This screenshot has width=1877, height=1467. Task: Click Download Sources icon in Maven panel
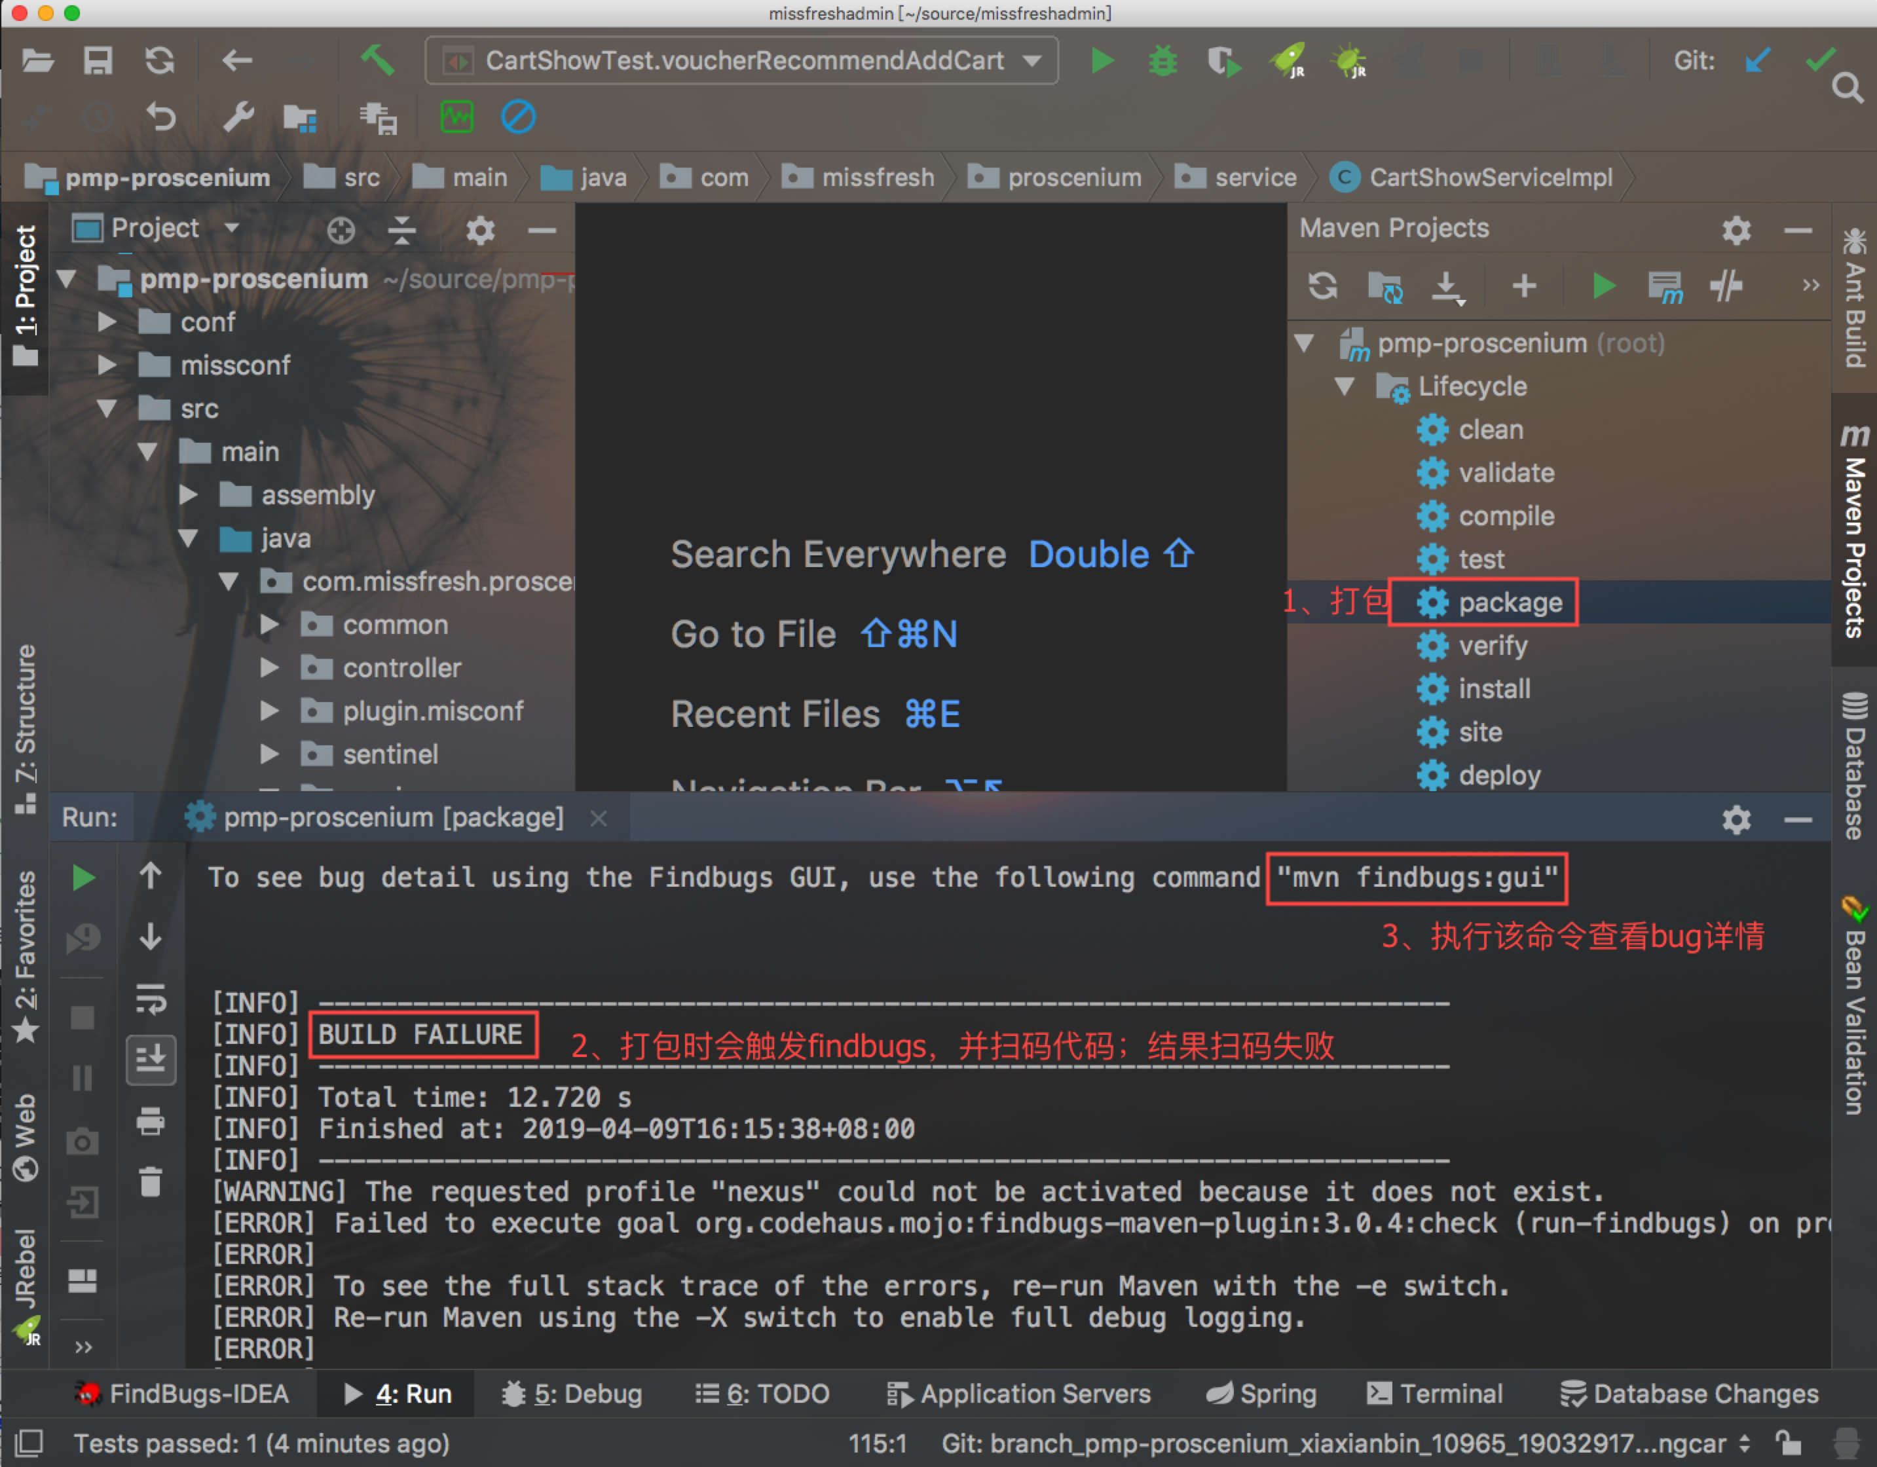[1448, 287]
